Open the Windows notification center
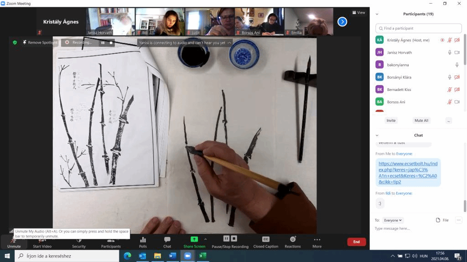Viewport: 467px width, 262px height. (x=458, y=256)
